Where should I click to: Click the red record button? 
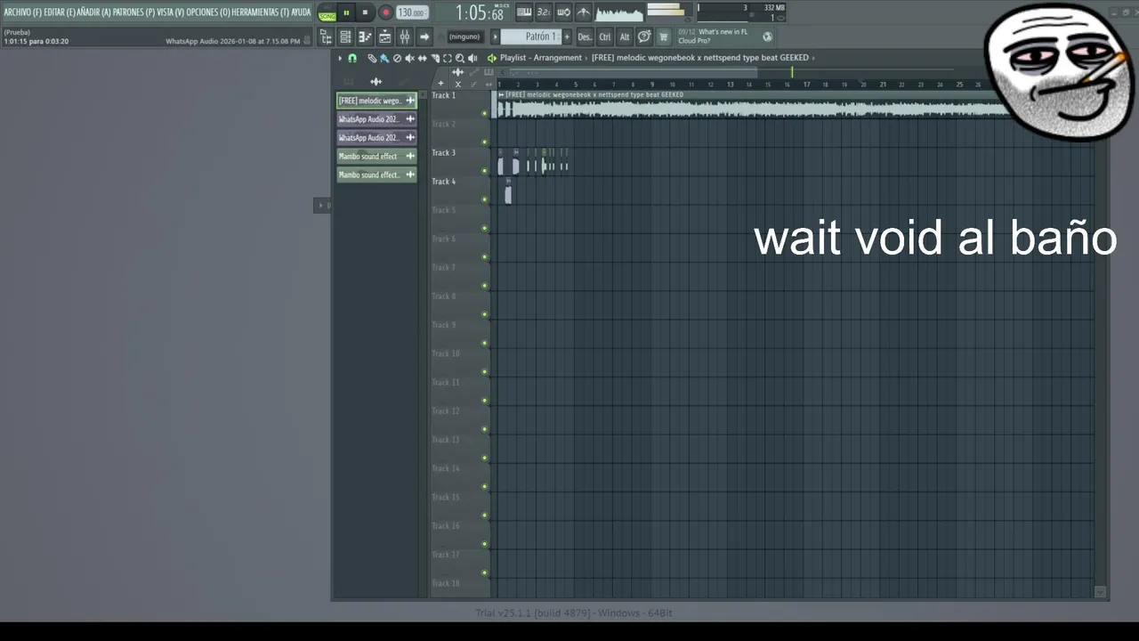point(385,13)
